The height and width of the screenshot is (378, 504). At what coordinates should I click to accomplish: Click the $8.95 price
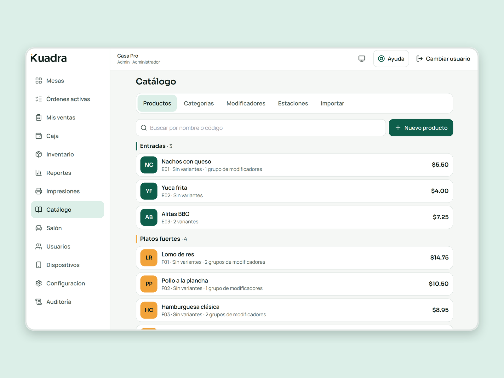(x=440, y=310)
